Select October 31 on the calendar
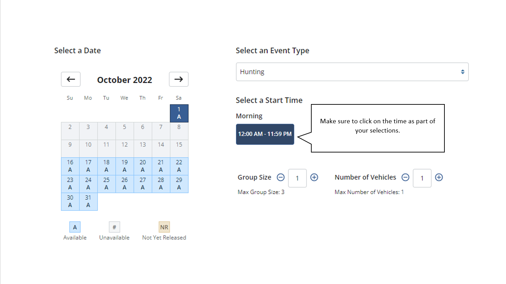The width and height of the screenshot is (506, 284). [x=88, y=201]
